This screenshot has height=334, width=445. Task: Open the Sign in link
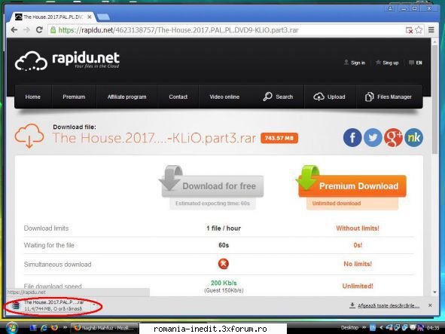tap(355, 63)
